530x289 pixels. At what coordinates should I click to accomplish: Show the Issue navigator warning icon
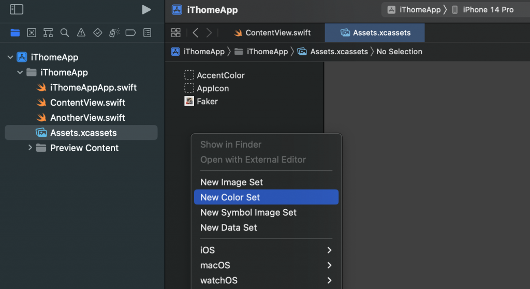(x=81, y=33)
